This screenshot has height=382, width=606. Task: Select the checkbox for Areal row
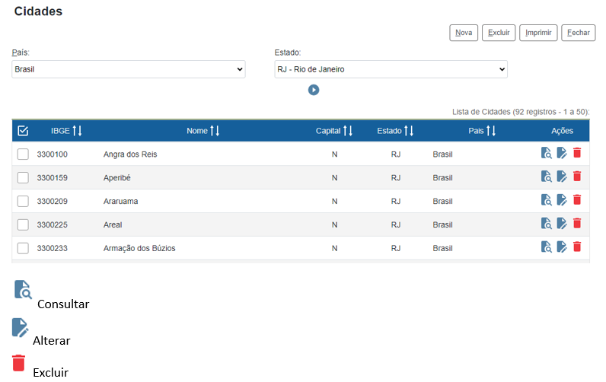click(x=23, y=225)
